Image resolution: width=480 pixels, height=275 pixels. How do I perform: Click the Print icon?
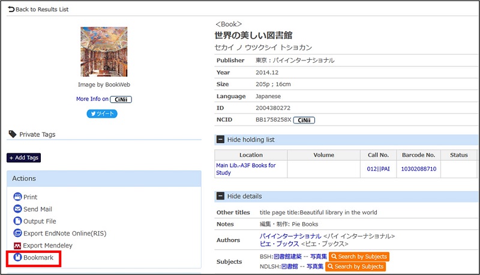point(18,197)
